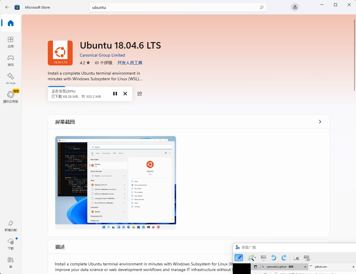Pause the Ubuntu installation
Screen dimensions: 356x274
click(x=115, y=94)
